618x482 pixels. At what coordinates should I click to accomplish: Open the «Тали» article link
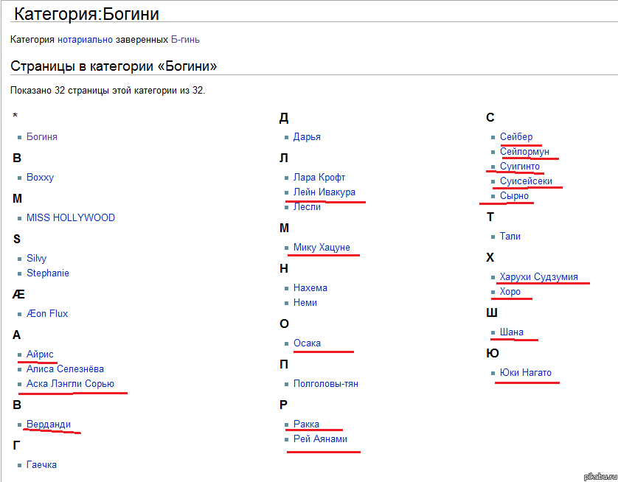point(510,236)
